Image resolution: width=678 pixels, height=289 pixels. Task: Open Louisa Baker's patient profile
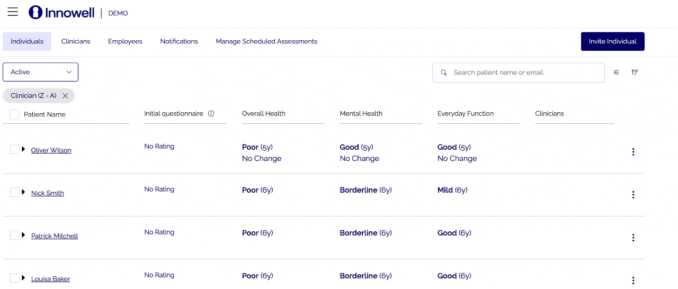click(x=50, y=279)
